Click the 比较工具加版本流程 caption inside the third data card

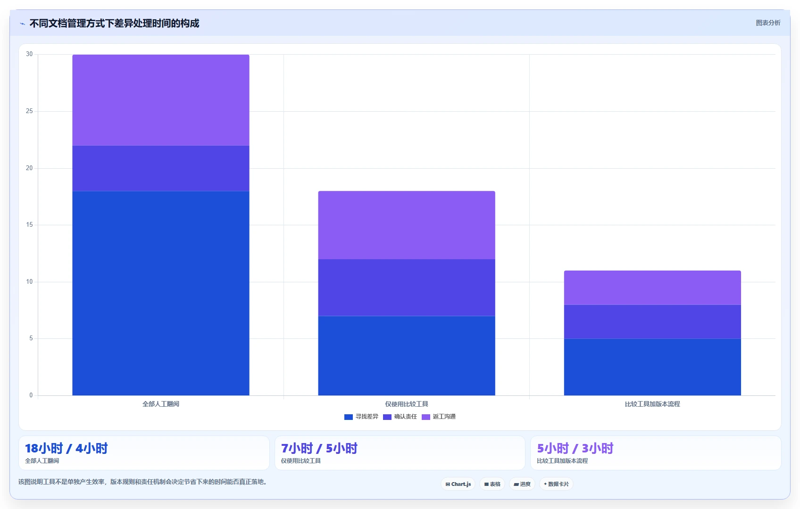coord(562,461)
